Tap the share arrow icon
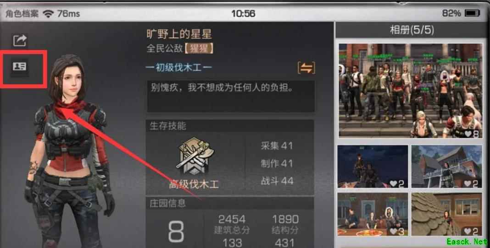 (x=20, y=41)
